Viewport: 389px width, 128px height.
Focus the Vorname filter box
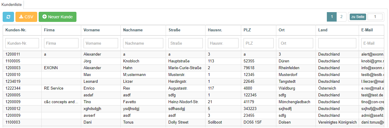[101, 43]
